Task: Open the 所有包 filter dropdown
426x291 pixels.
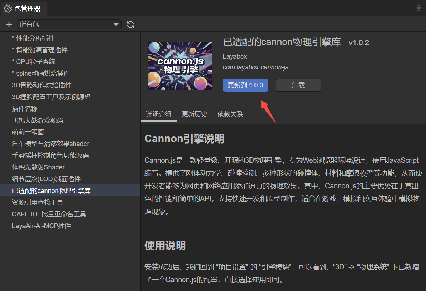Action: pos(69,25)
